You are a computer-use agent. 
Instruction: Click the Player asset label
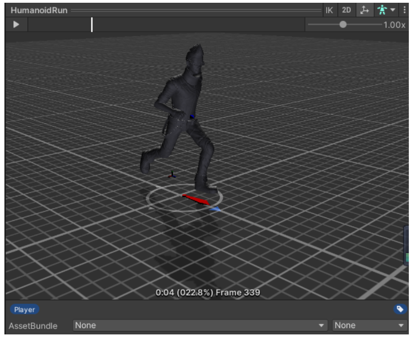tap(24, 310)
